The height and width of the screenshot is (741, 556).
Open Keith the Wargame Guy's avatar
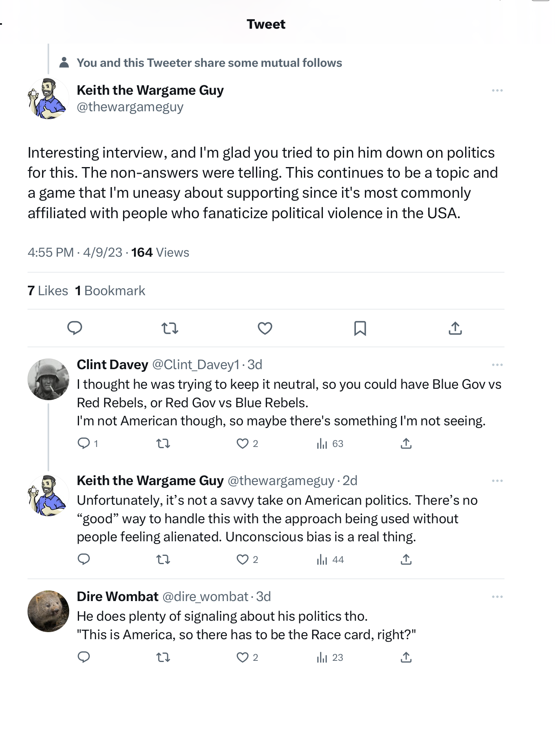48,98
